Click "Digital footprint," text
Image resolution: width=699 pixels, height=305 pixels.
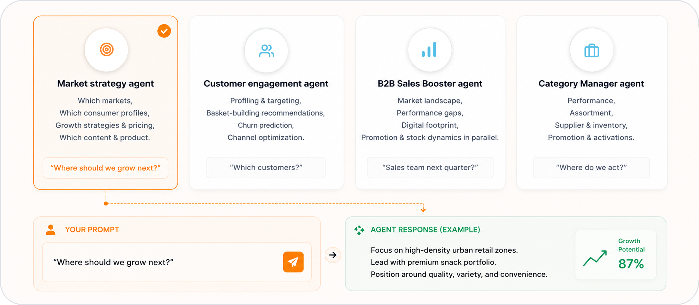click(430, 126)
